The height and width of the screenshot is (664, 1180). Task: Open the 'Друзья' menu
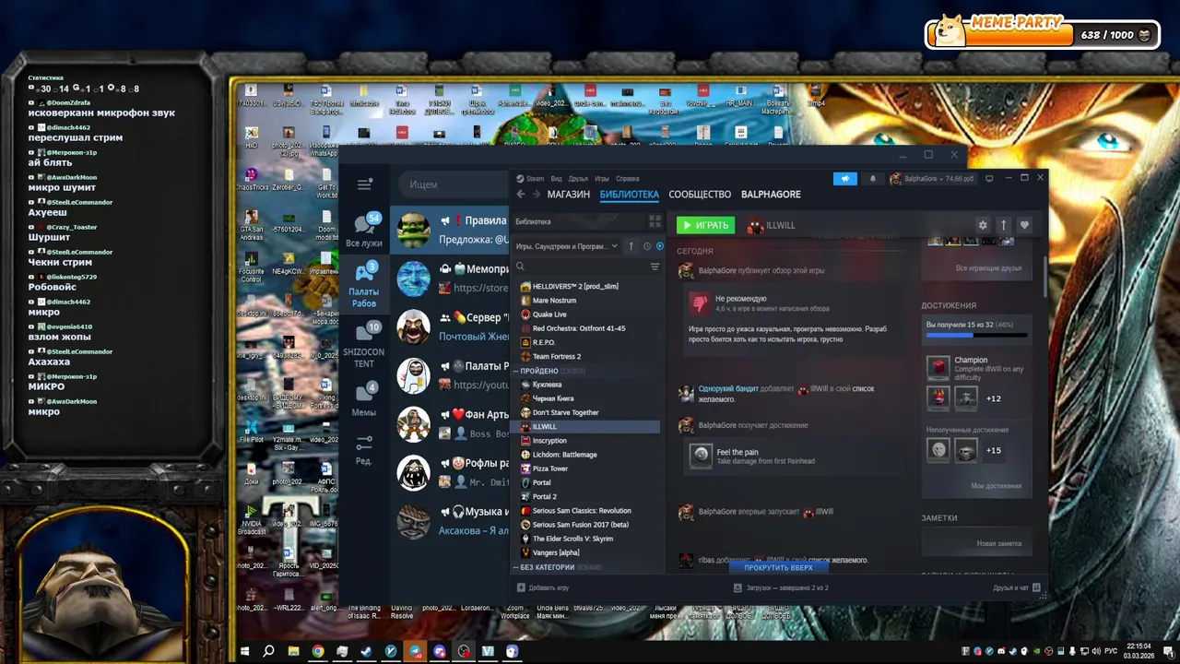click(578, 179)
